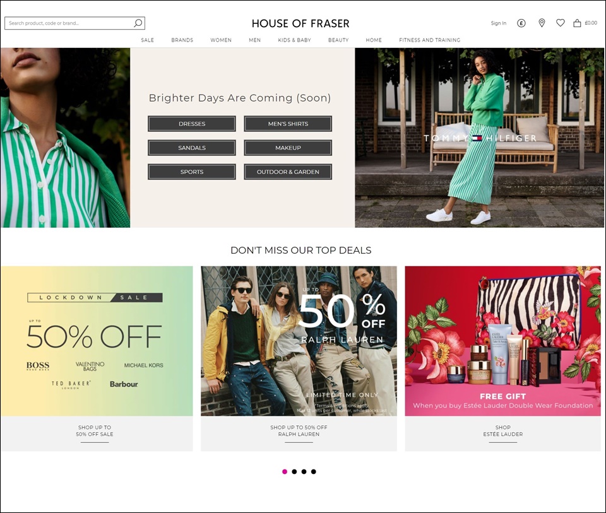Focus the product search field
The width and height of the screenshot is (606, 513).
(x=74, y=23)
